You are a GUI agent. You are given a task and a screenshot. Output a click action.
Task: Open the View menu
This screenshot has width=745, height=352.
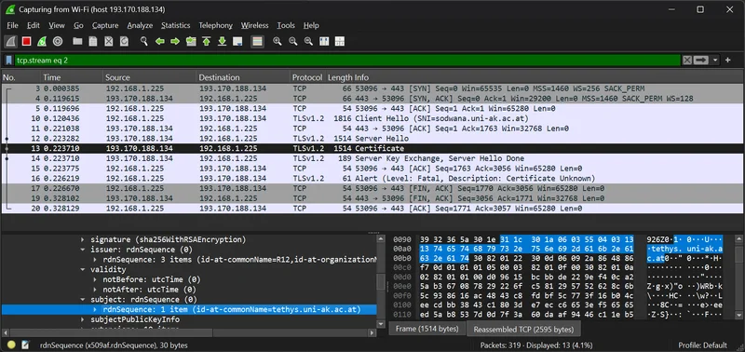[x=57, y=26]
